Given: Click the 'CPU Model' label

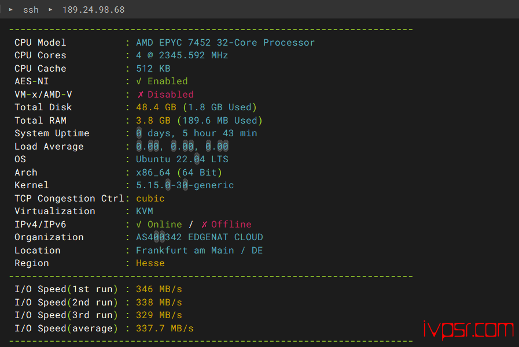Looking at the screenshot, I should [40, 43].
